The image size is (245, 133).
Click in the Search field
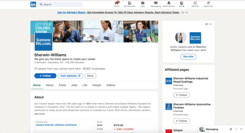click(x=60, y=5)
